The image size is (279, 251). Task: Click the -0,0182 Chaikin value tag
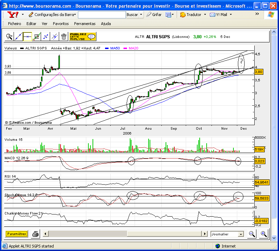click(x=261, y=221)
